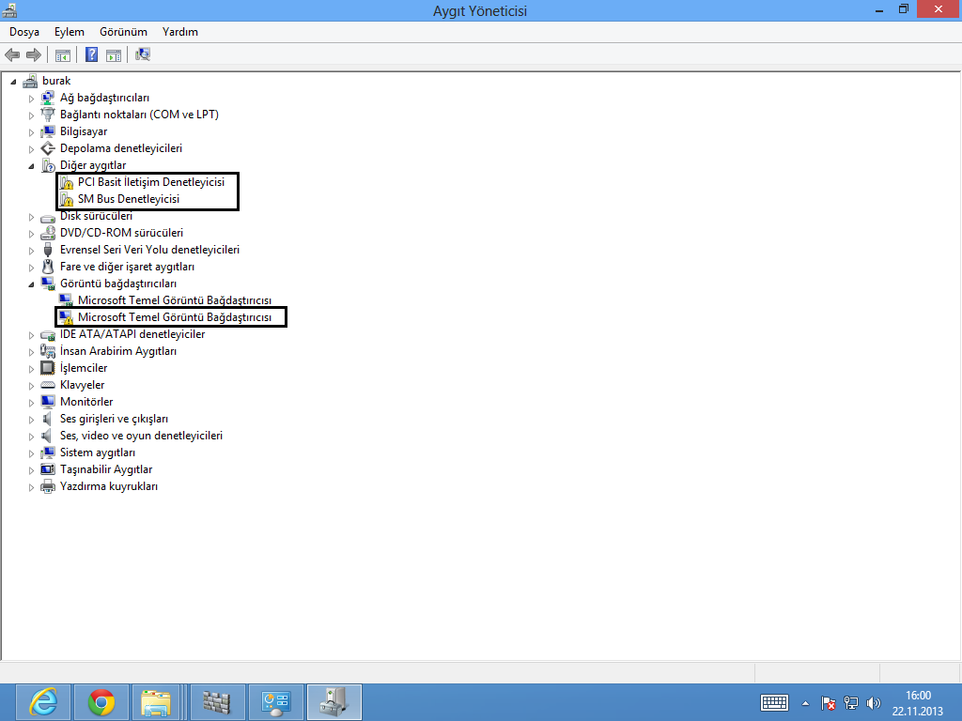962x721 pixels.
Task: Click the volume speaker tray icon
Action: (x=873, y=702)
